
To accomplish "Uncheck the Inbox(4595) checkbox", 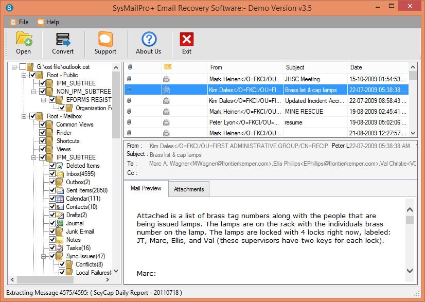I will (x=51, y=173).
